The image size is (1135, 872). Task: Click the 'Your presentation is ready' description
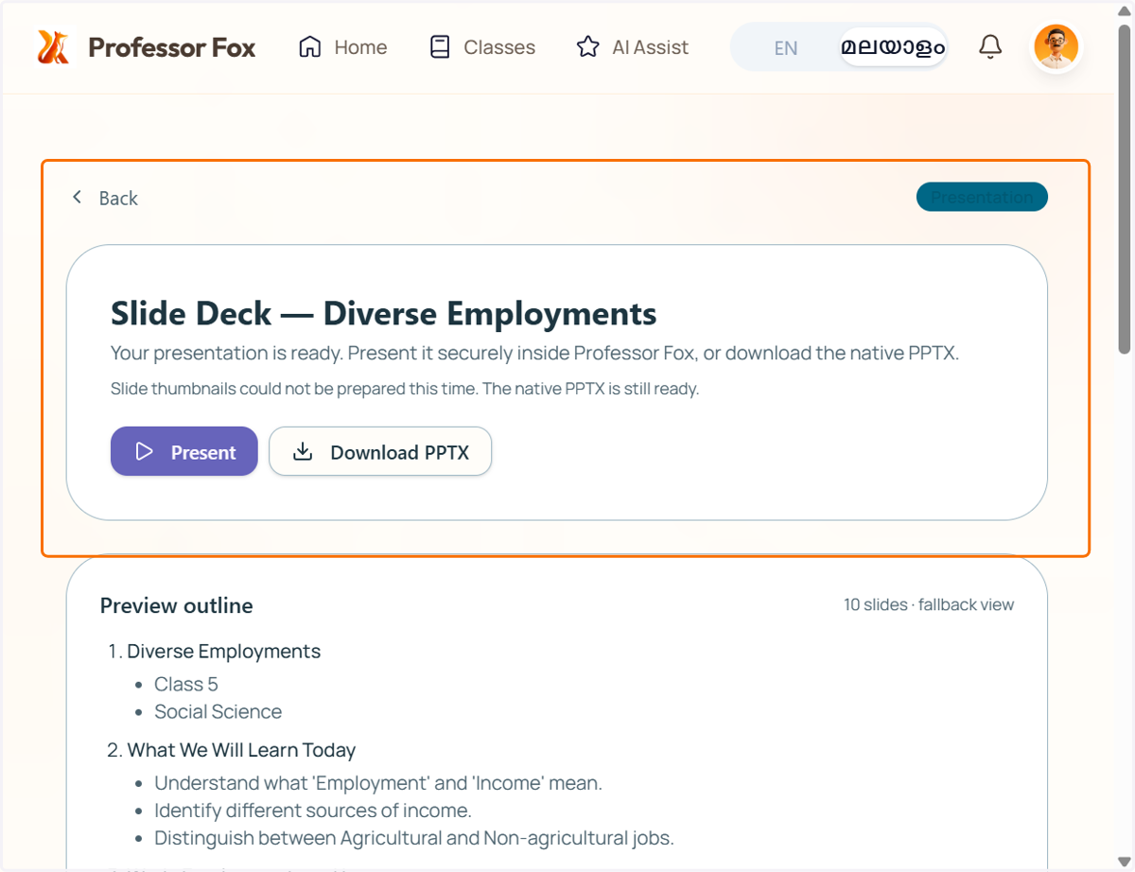(x=535, y=353)
